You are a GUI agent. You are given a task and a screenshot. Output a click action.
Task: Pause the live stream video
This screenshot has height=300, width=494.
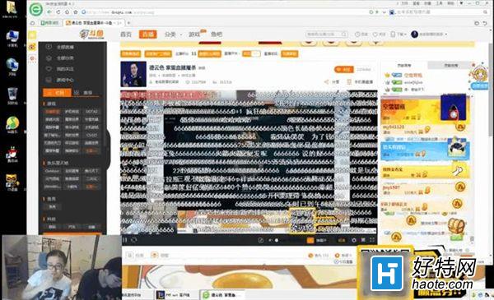[125, 240]
